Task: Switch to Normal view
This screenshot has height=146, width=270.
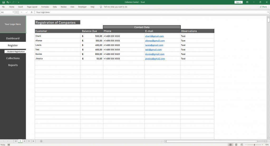Action: click(x=230, y=145)
